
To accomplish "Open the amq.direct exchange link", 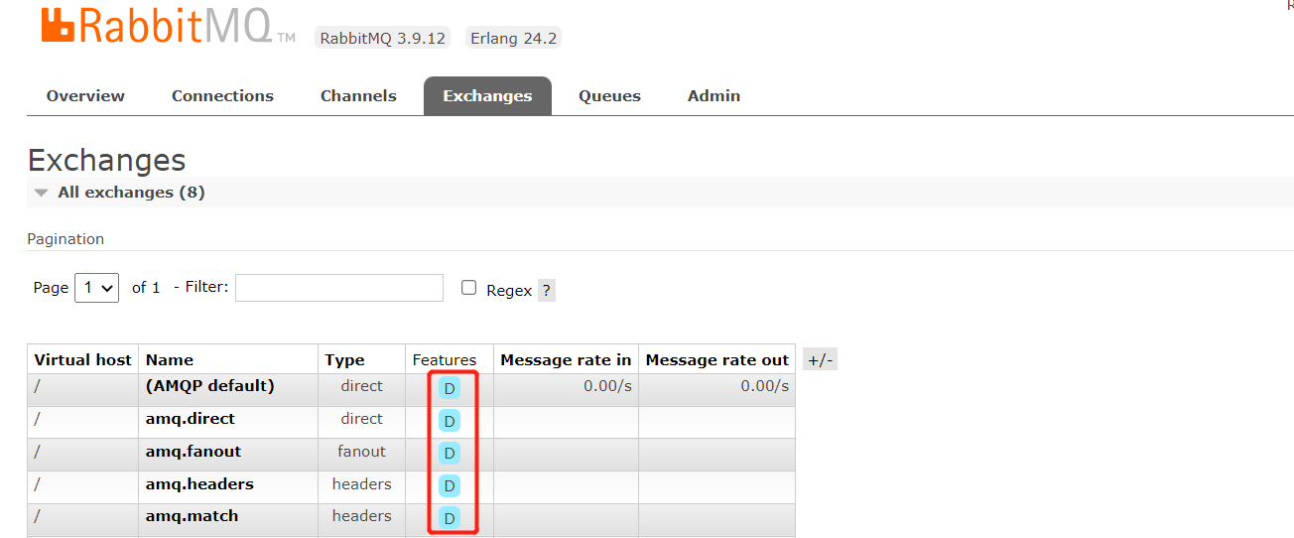I will [x=191, y=419].
